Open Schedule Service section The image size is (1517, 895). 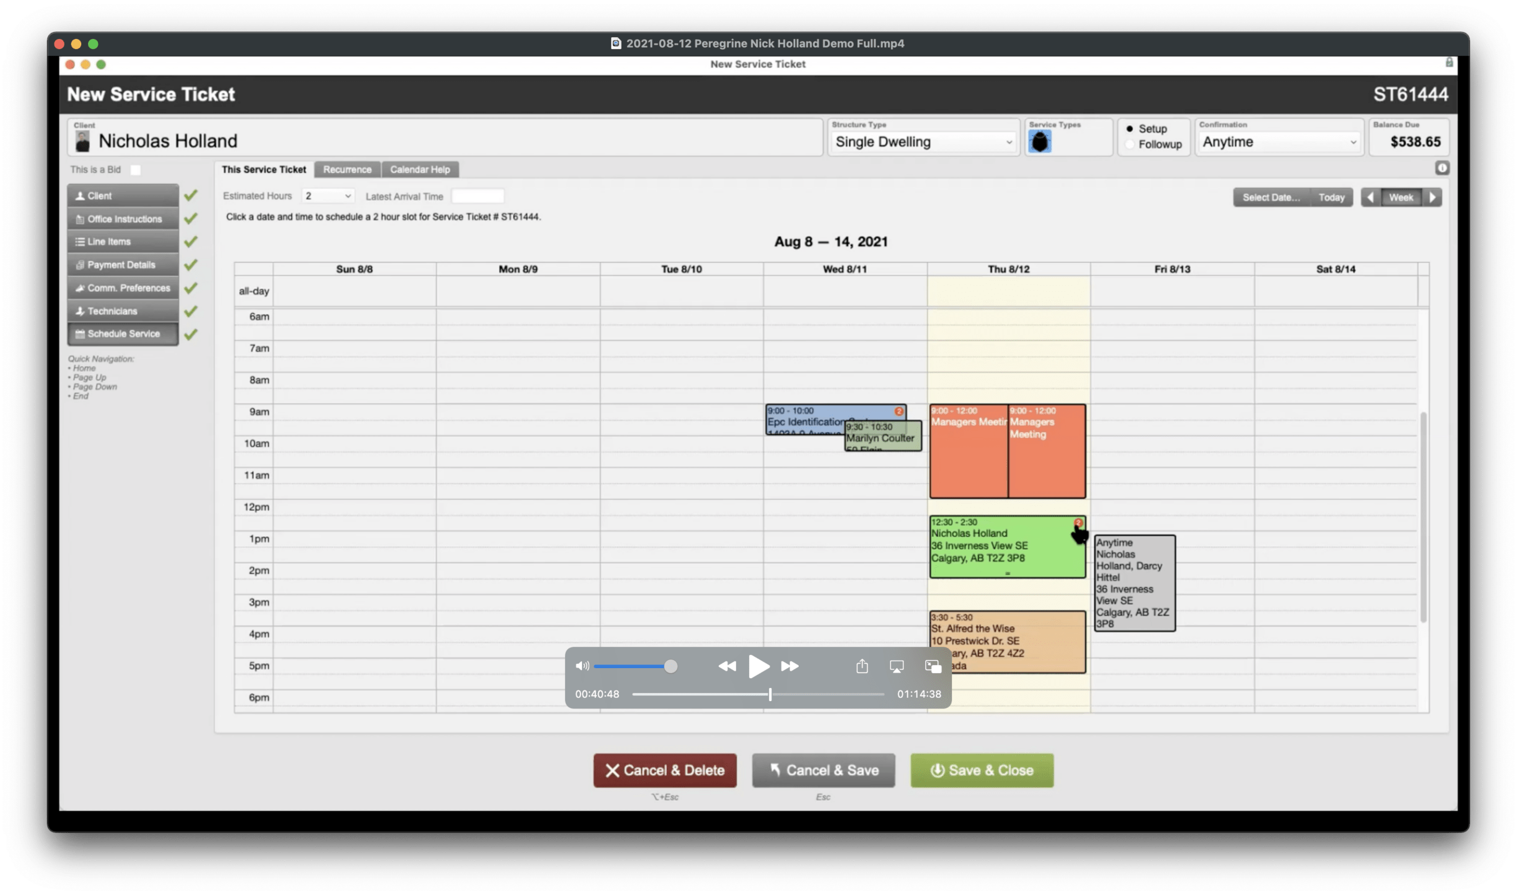123,333
